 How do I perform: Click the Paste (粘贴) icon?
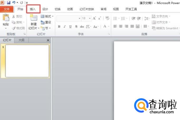[6, 19]
